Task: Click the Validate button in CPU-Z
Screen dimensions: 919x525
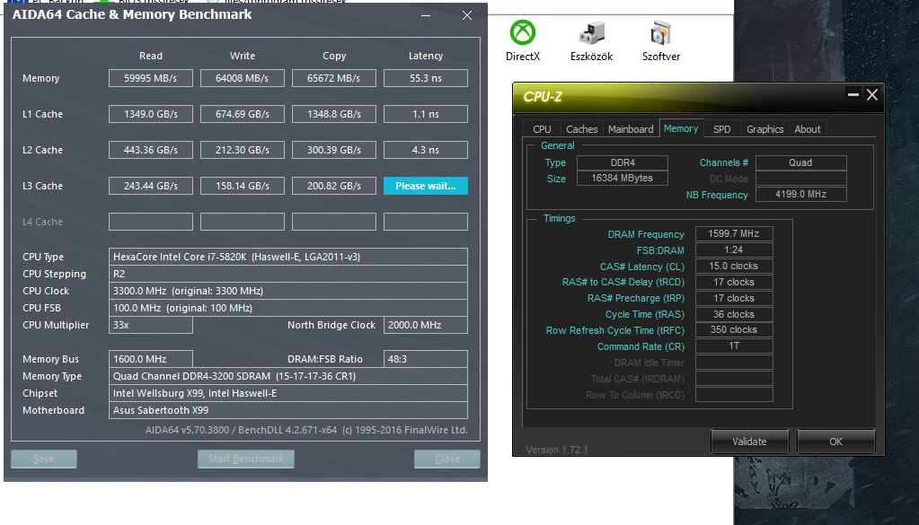Action: click(749, 442)
